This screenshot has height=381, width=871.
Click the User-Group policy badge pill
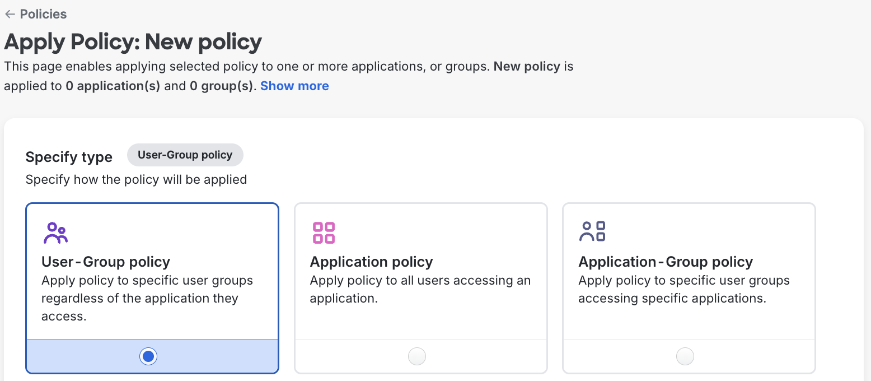(x=185, y=155)
